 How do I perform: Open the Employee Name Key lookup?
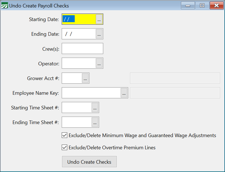coord(124,93)
